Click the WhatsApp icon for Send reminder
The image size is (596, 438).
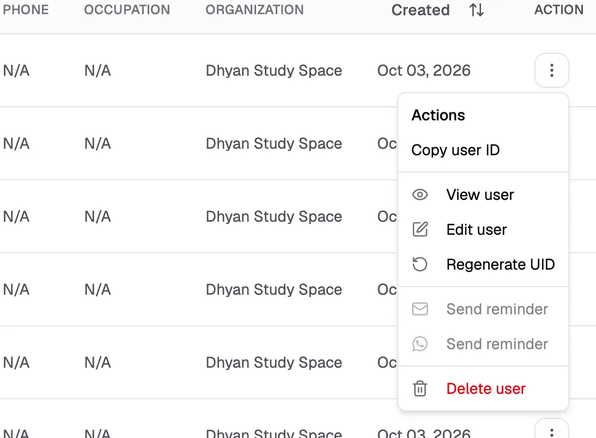pyautogui.click(x=419, y=344)
